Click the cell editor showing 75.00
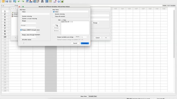 (16, 5)
